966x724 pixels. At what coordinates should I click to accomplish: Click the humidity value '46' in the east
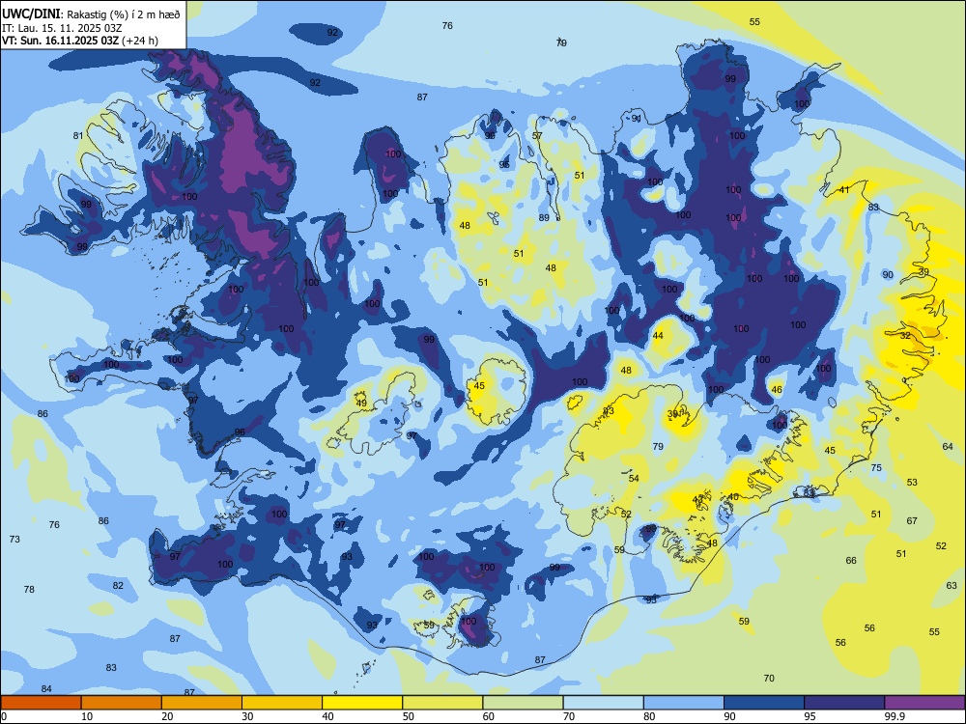click(777, 390)
